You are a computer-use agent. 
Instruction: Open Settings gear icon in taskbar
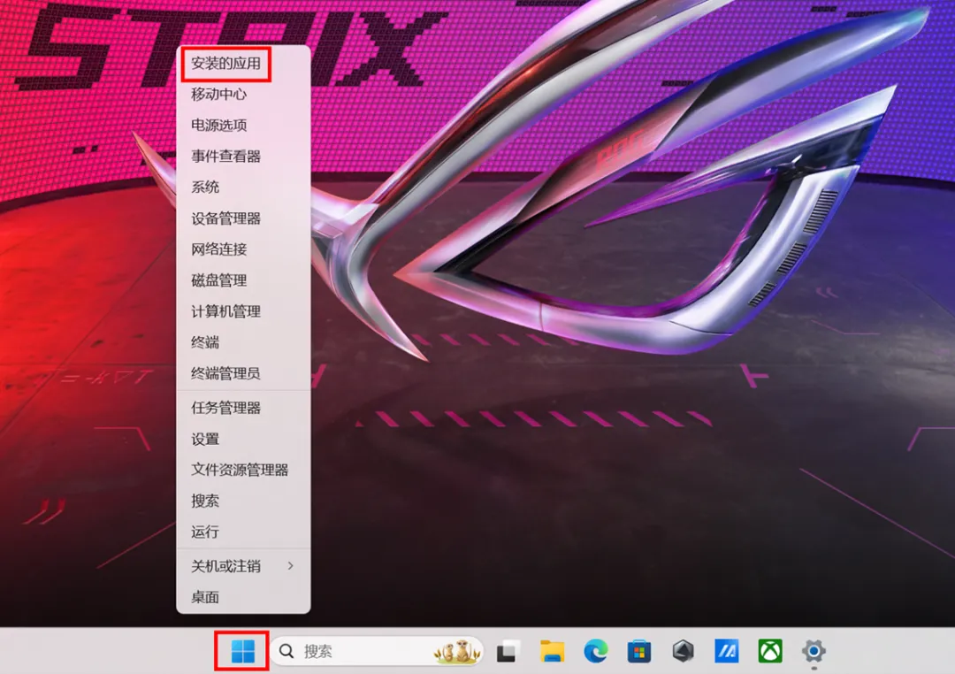(814, 652)
